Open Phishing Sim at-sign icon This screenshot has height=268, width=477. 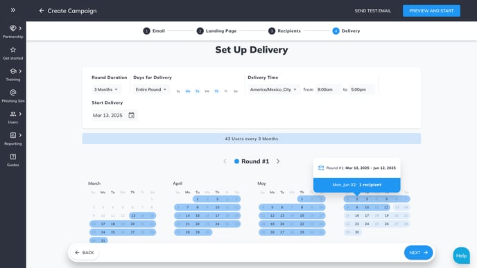click(x=12, y=92)
